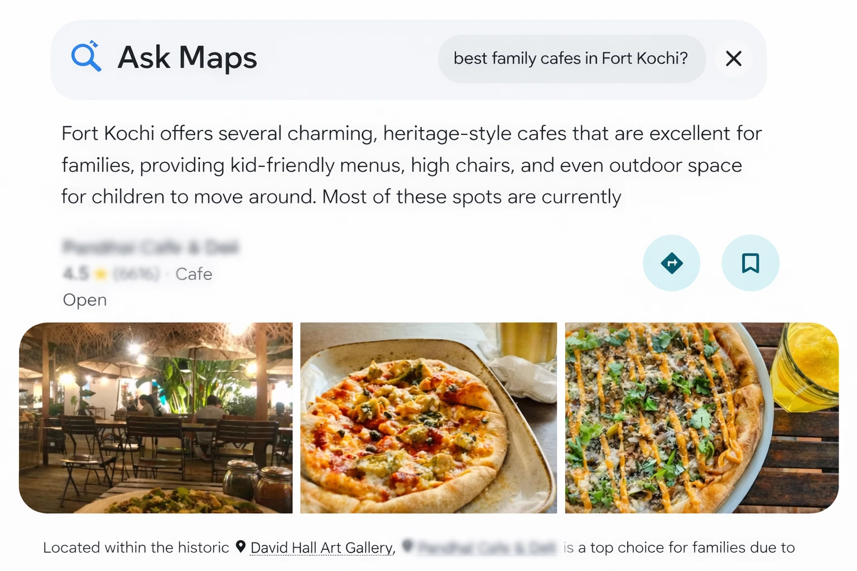Click the blurred review count beside the star
This screenshot has width=857, height=571.
137,274
